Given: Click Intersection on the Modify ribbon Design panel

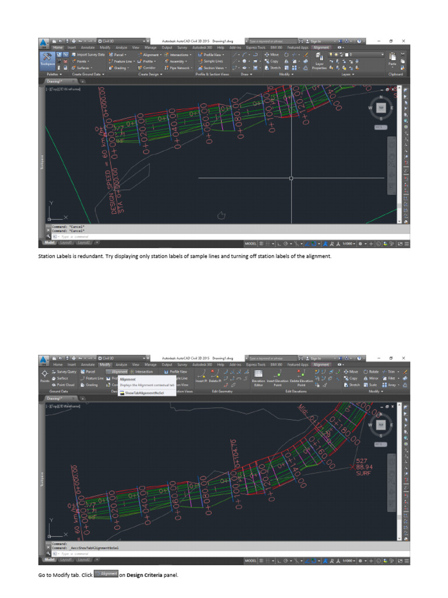Looking at the screenshot, I should click(142, 372).
